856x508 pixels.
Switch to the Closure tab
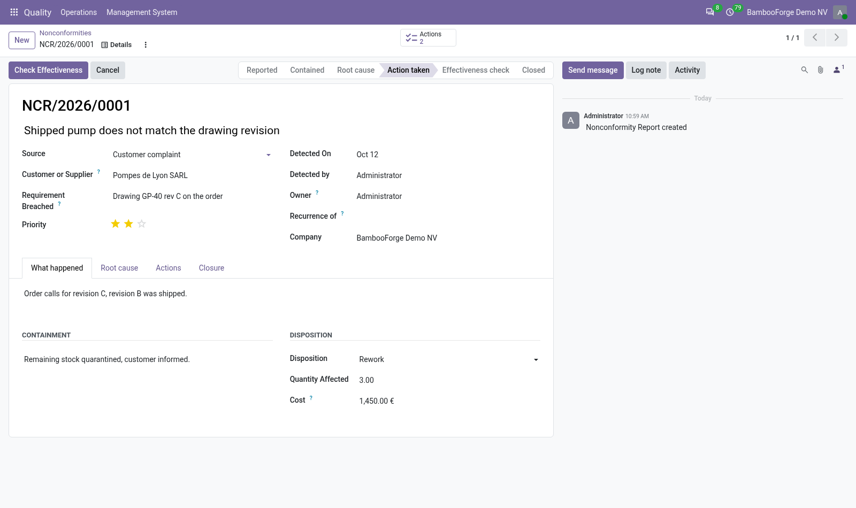pyautogui.click(x=211, y=268)
